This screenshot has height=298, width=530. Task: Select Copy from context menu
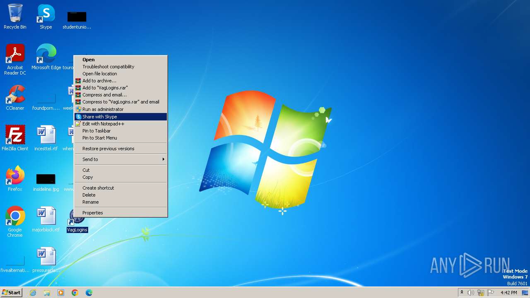pyautogui.click(x=120, y=177)
